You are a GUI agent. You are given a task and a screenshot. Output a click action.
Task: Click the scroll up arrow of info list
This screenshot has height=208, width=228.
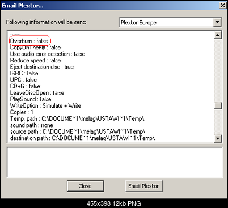218,35
